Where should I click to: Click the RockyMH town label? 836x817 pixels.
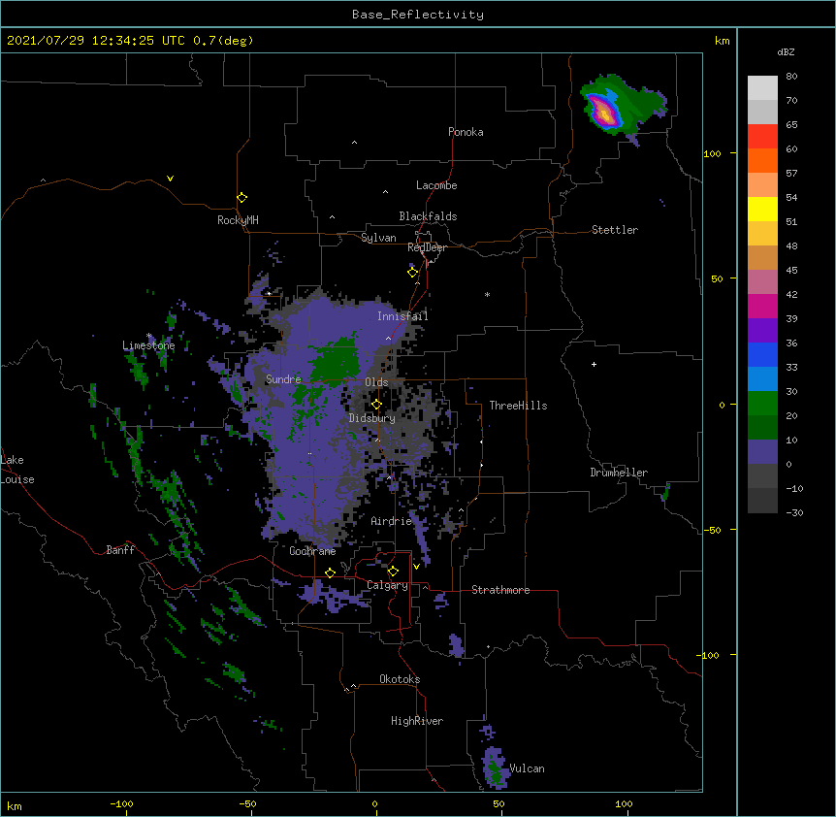click(238, 219)
